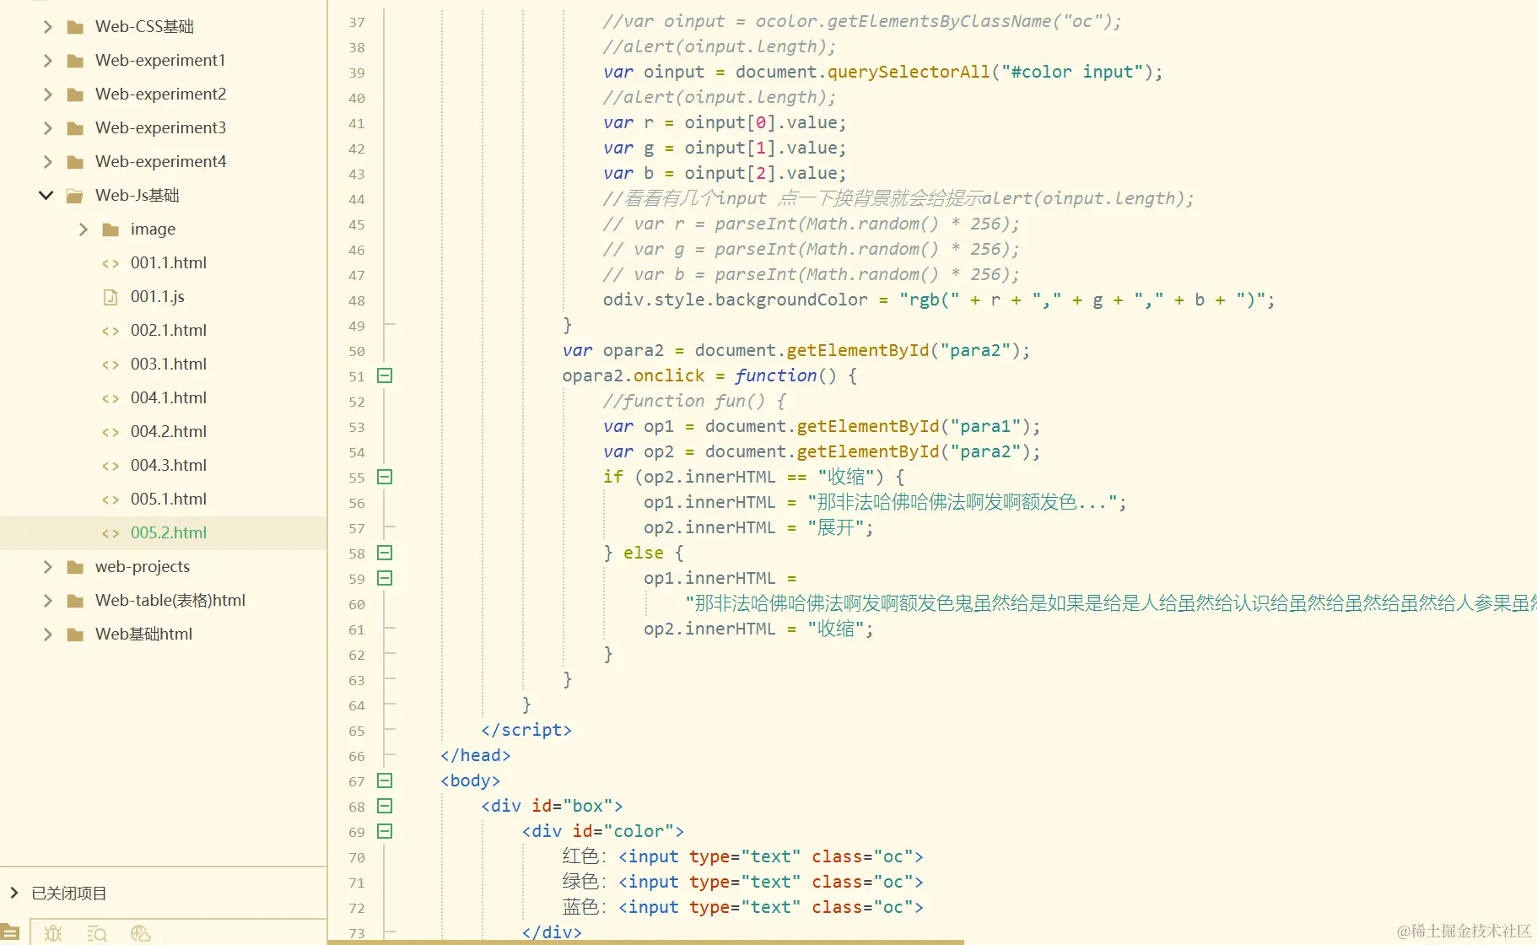
Task: Open 004.1.html in the file tree
Action: point(169,398)
